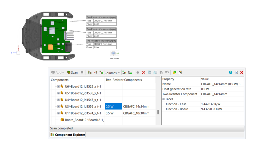Start a component Scan

tap(72, 72)
